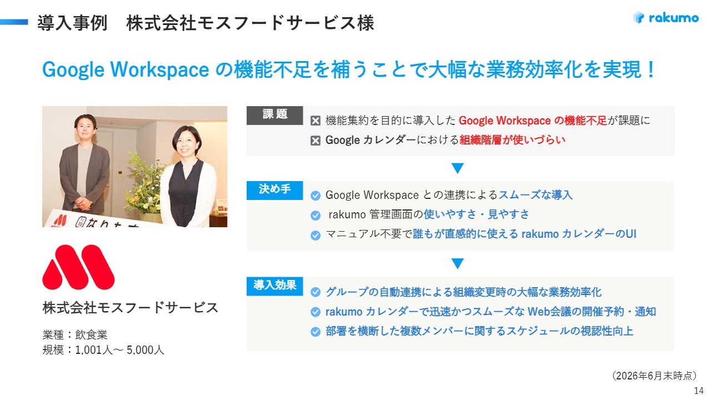
Task: Click the blue headline about Google Workspace
Action: coord(349,70)
